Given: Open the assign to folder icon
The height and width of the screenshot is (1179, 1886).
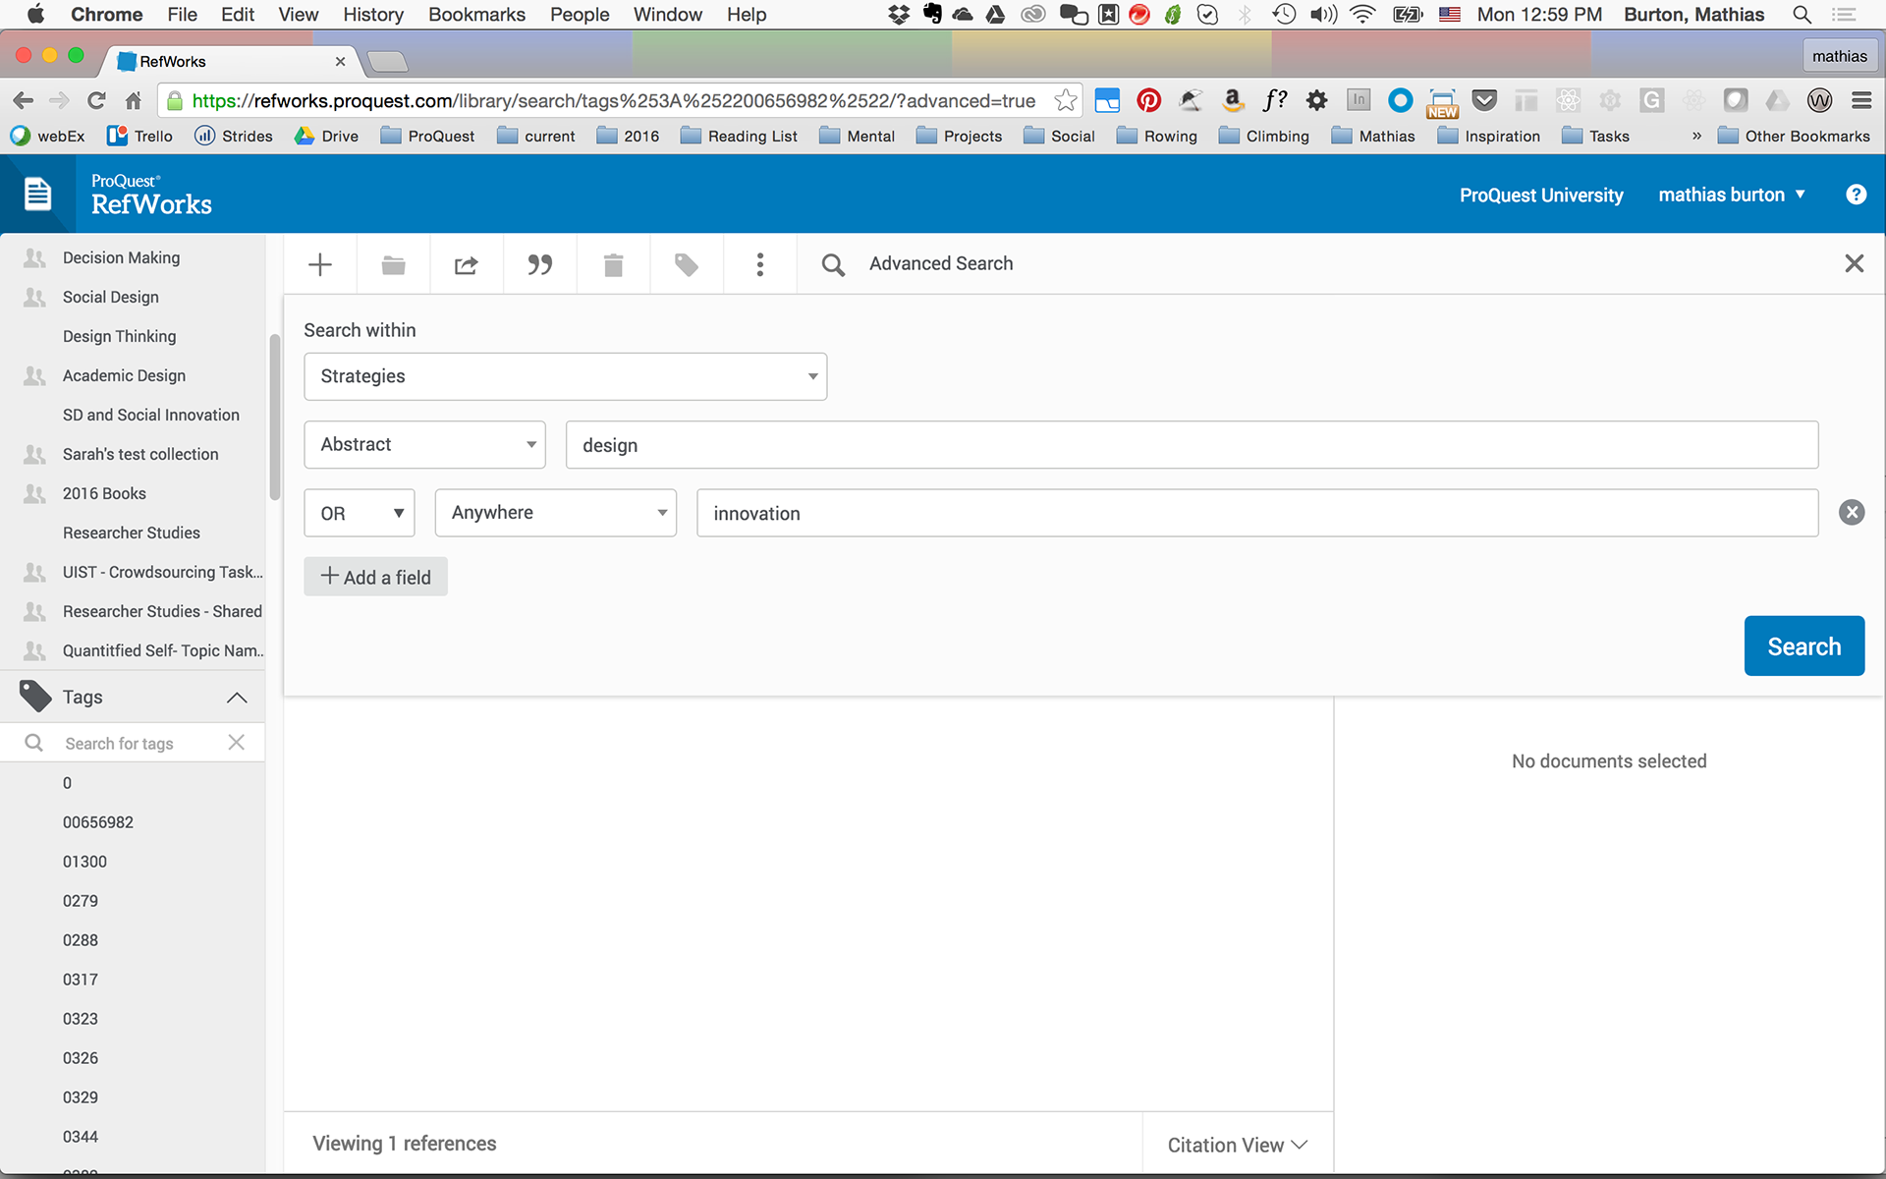Looking at the screenshot, I should click(x=393, y=264).
